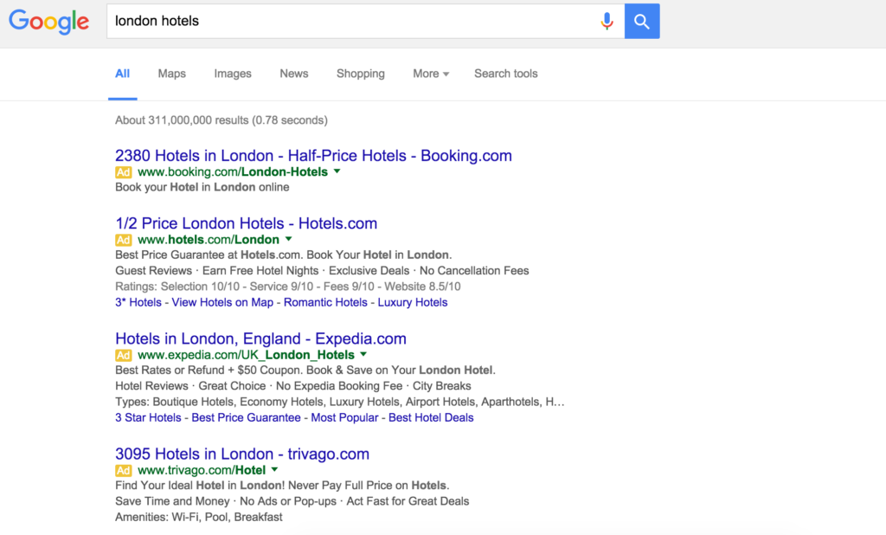Click Ratings: Selection 10/10 line
This screenshot has height=535, width=886.
287,287
